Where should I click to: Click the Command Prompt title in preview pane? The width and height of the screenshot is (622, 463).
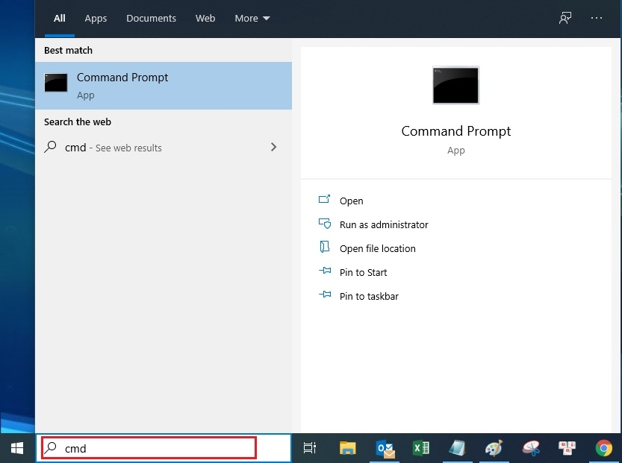click(x=455, y=131)
